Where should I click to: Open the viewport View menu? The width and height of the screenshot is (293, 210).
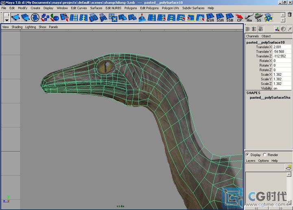point(5,27)
